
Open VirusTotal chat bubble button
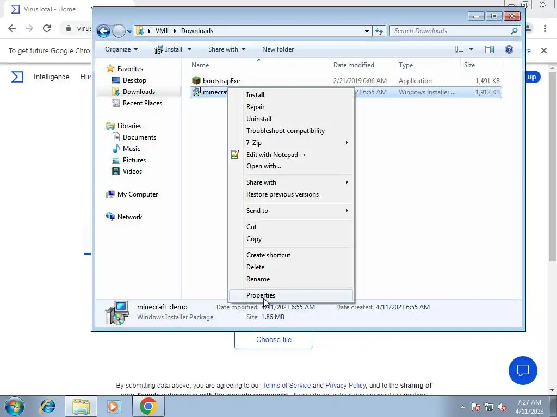pyautogui.click(x=523, y=370)
